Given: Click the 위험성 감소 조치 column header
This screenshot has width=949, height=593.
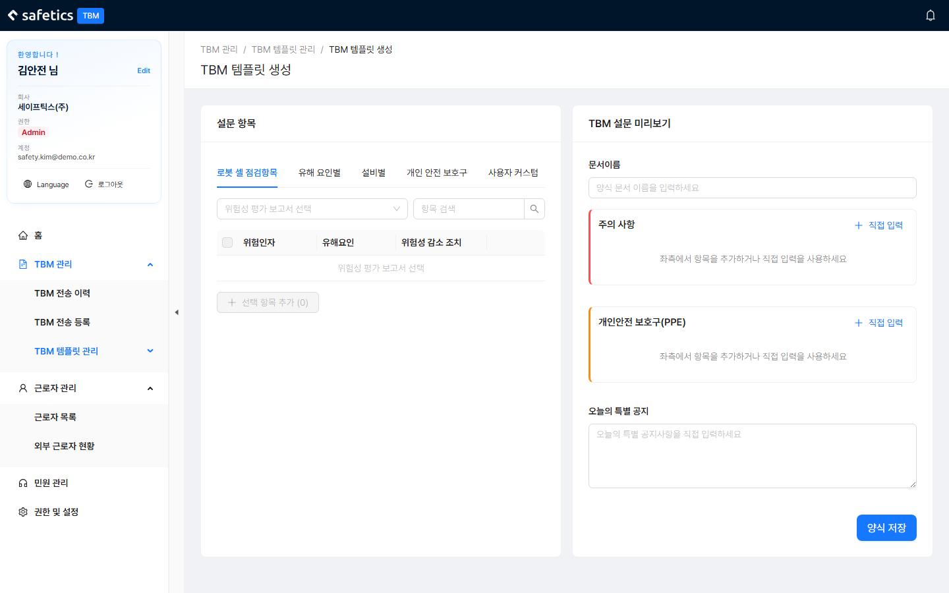Looking at the screenshot, I should click(431, 242).
